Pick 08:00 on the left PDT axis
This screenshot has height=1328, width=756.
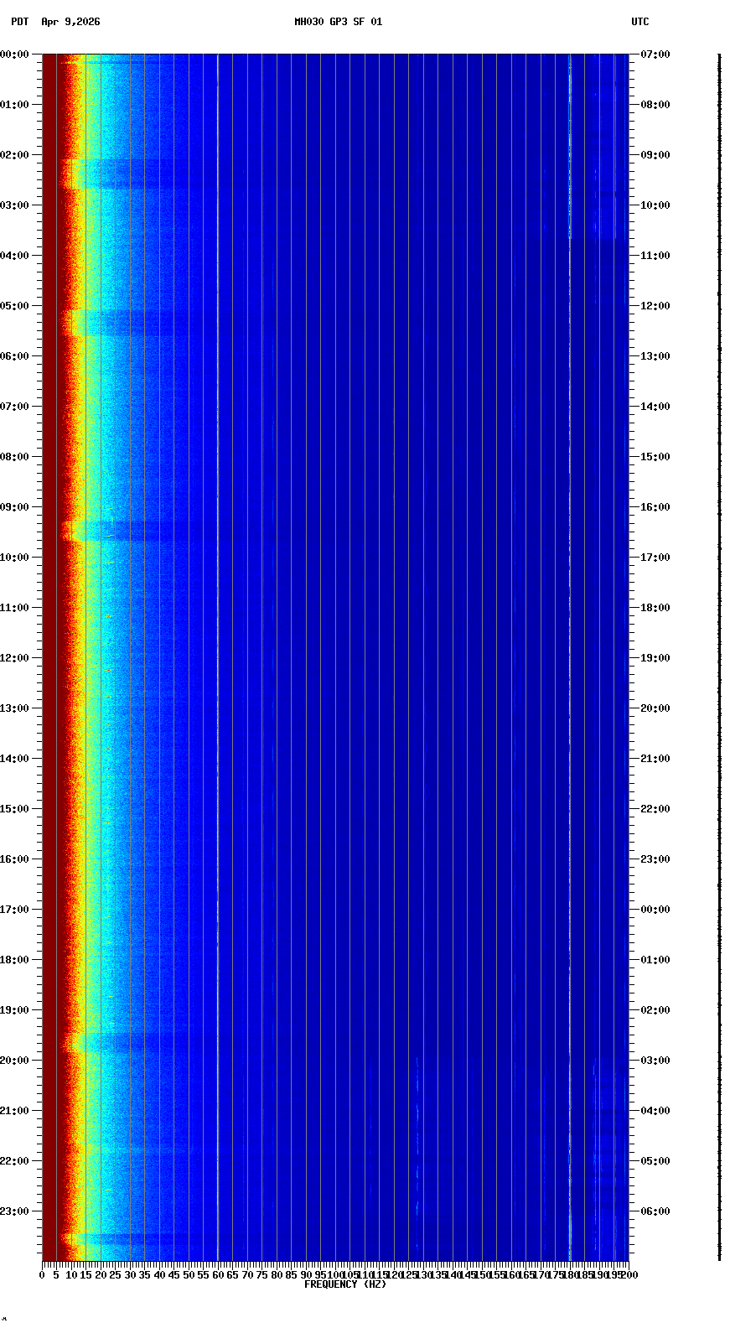coord(15,457)
